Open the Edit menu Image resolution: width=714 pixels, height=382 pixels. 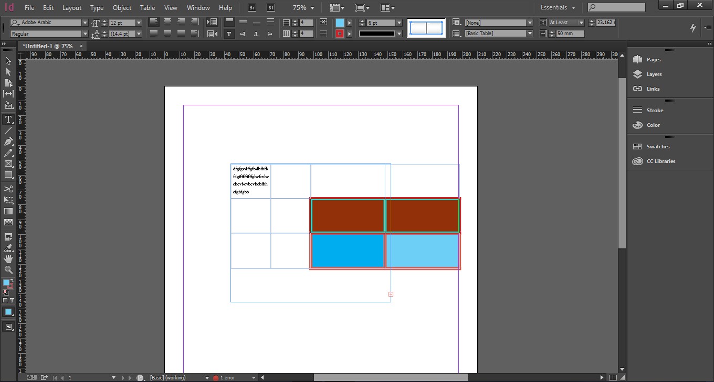pyautogui.click(x=48, y=8)
